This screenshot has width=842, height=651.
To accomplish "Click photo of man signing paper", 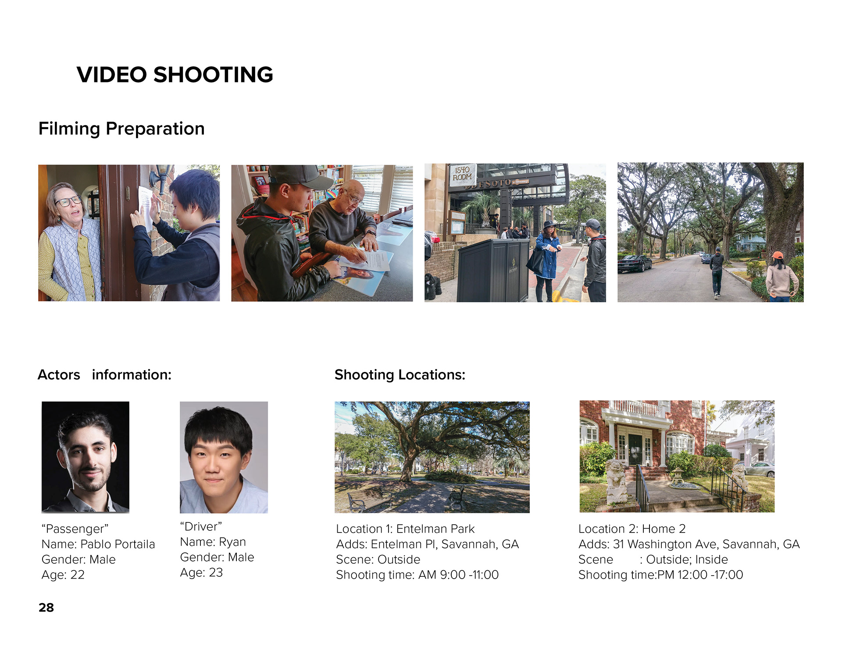I will tap(321, 233).
